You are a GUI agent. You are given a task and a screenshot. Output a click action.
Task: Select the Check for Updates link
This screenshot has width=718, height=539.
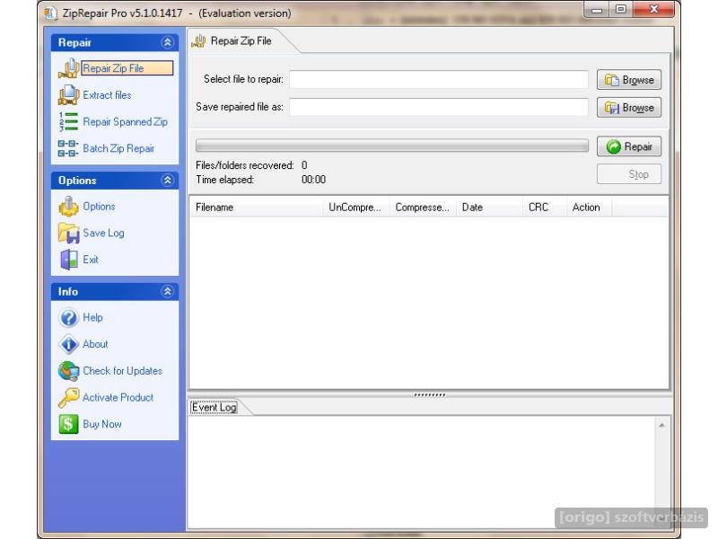pyautogui.click(x=123, y=371)
